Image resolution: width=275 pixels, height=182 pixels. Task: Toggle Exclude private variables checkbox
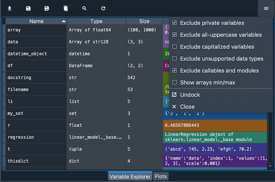(175, 23)
